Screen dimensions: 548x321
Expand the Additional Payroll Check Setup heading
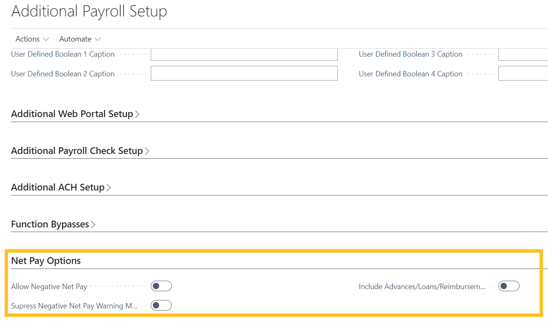[x=77, y=151]
